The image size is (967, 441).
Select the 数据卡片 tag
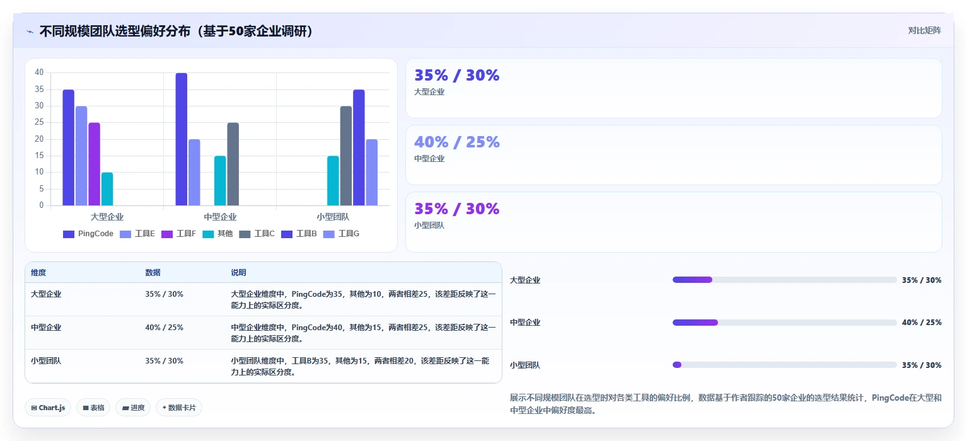179,408
